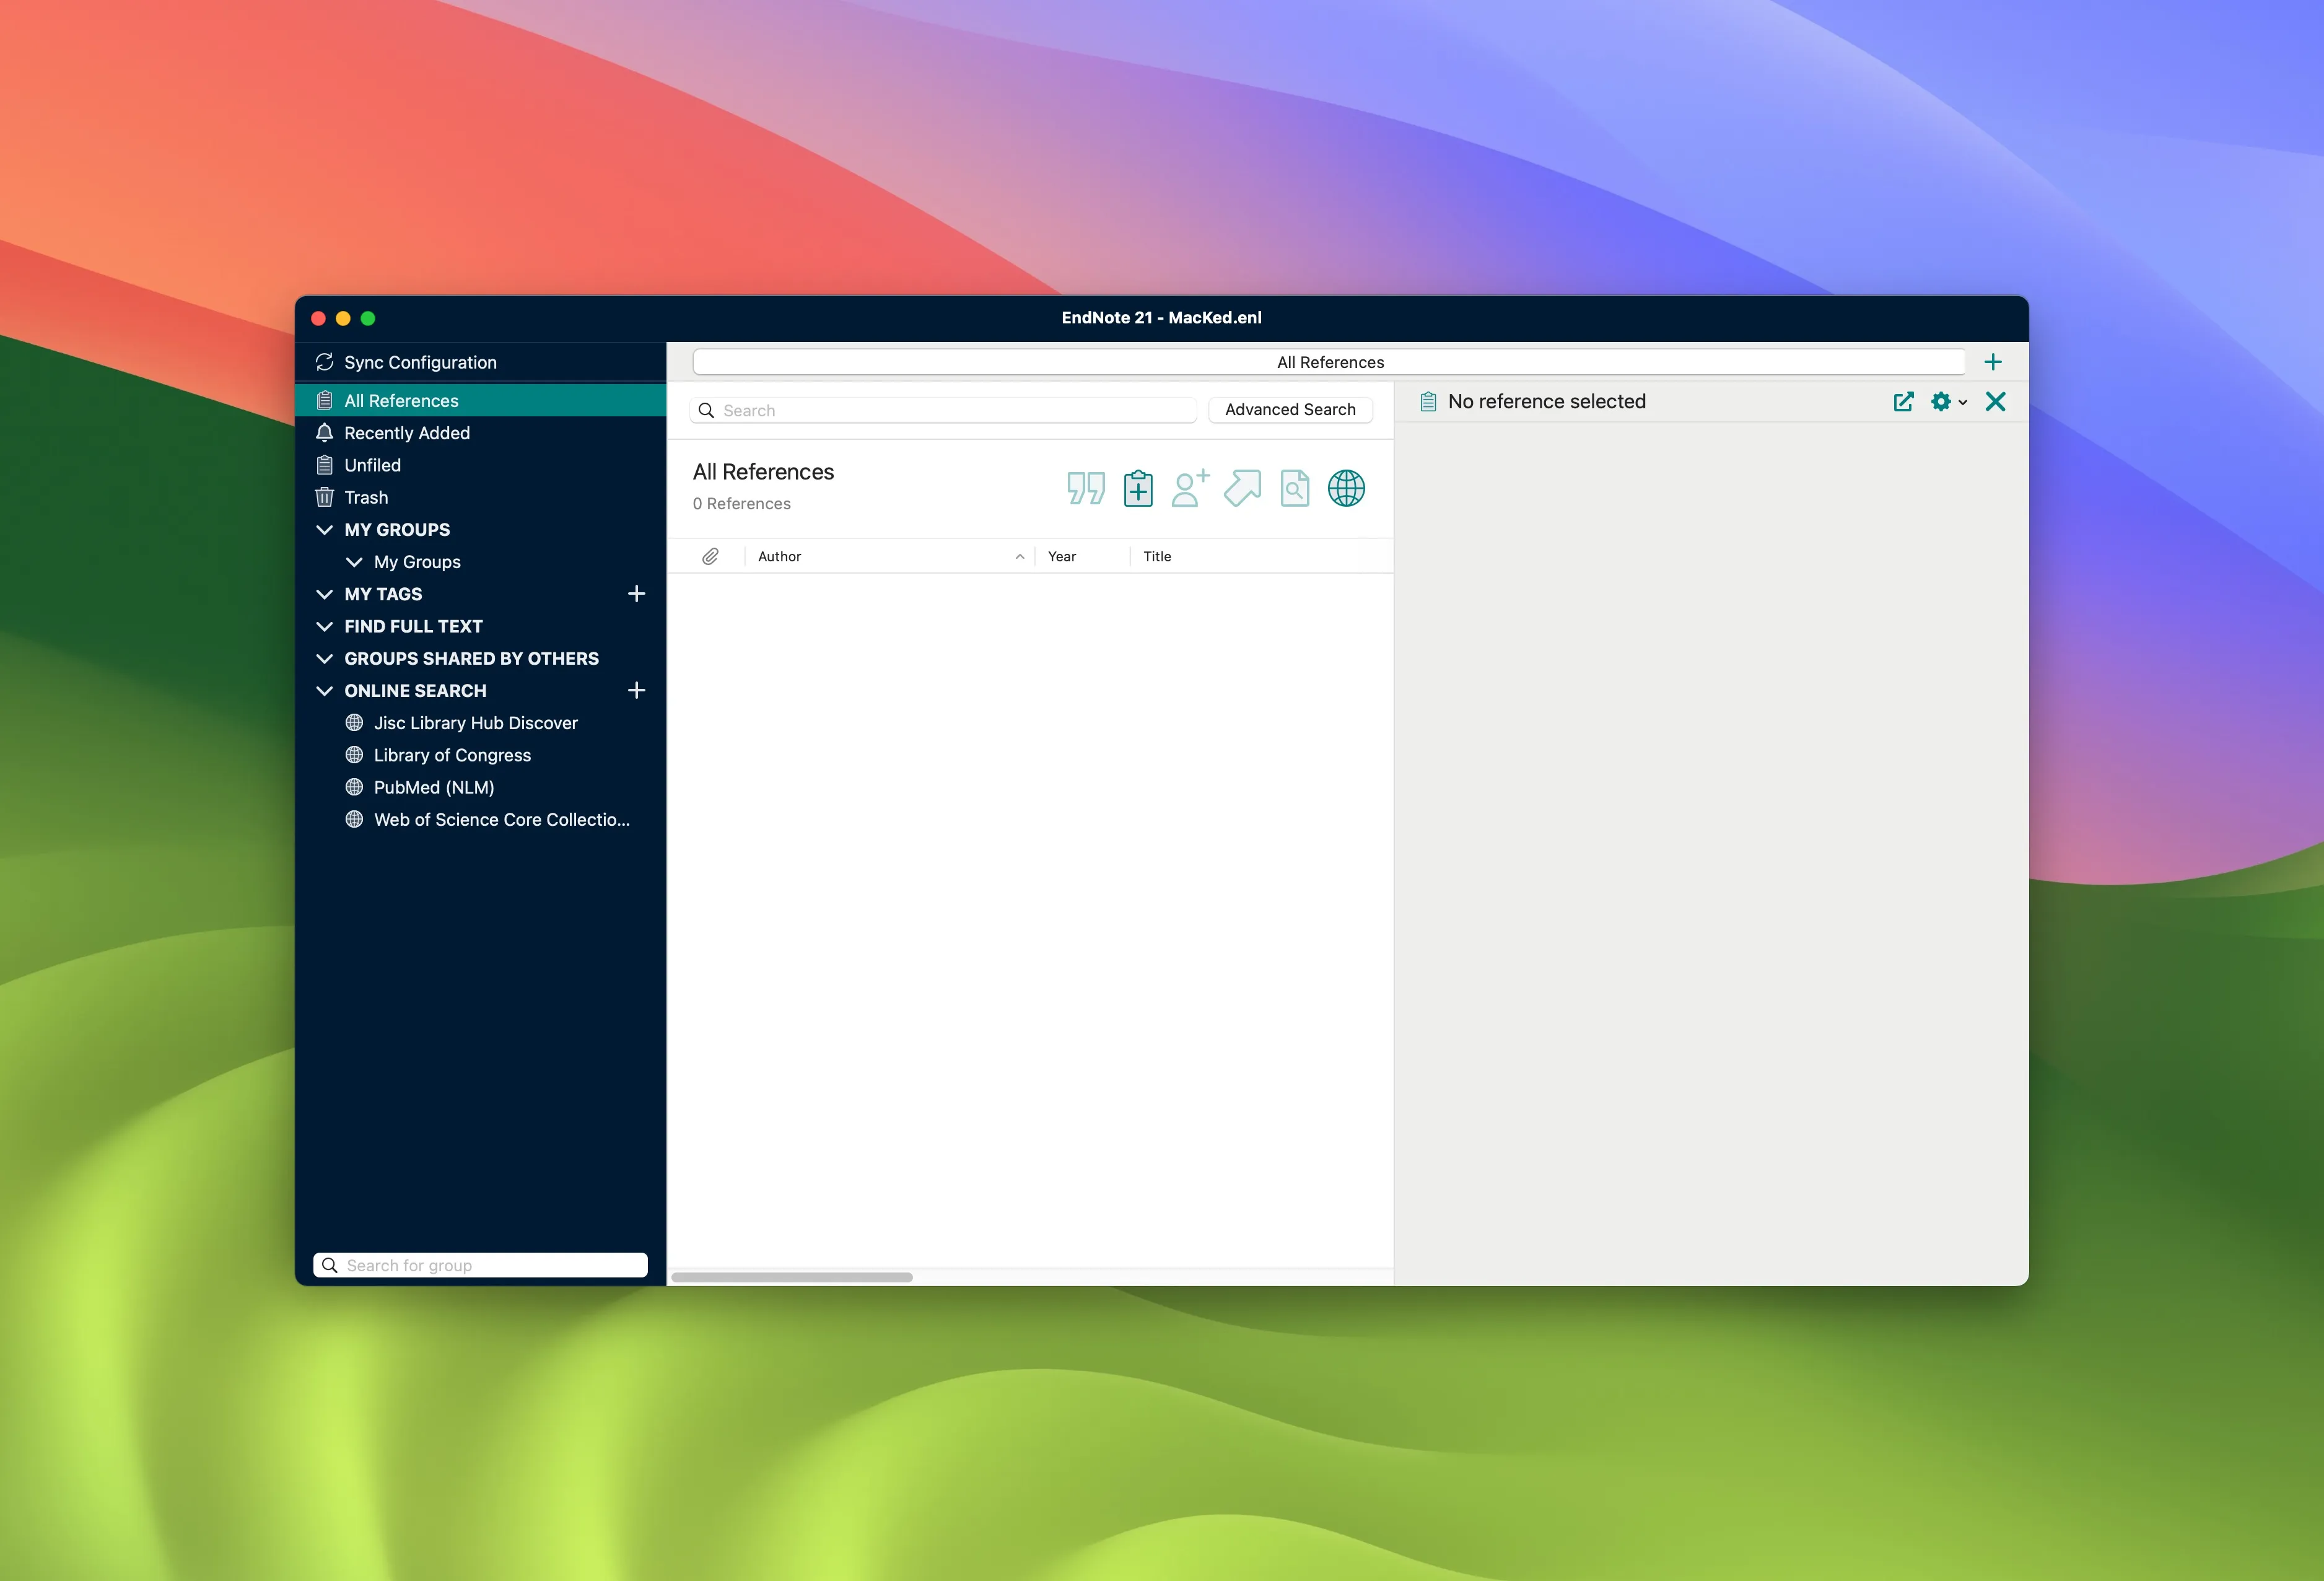Select All References in sidebar
Viewport: 2324px width, 1581px height.
[x=480, y=401]
